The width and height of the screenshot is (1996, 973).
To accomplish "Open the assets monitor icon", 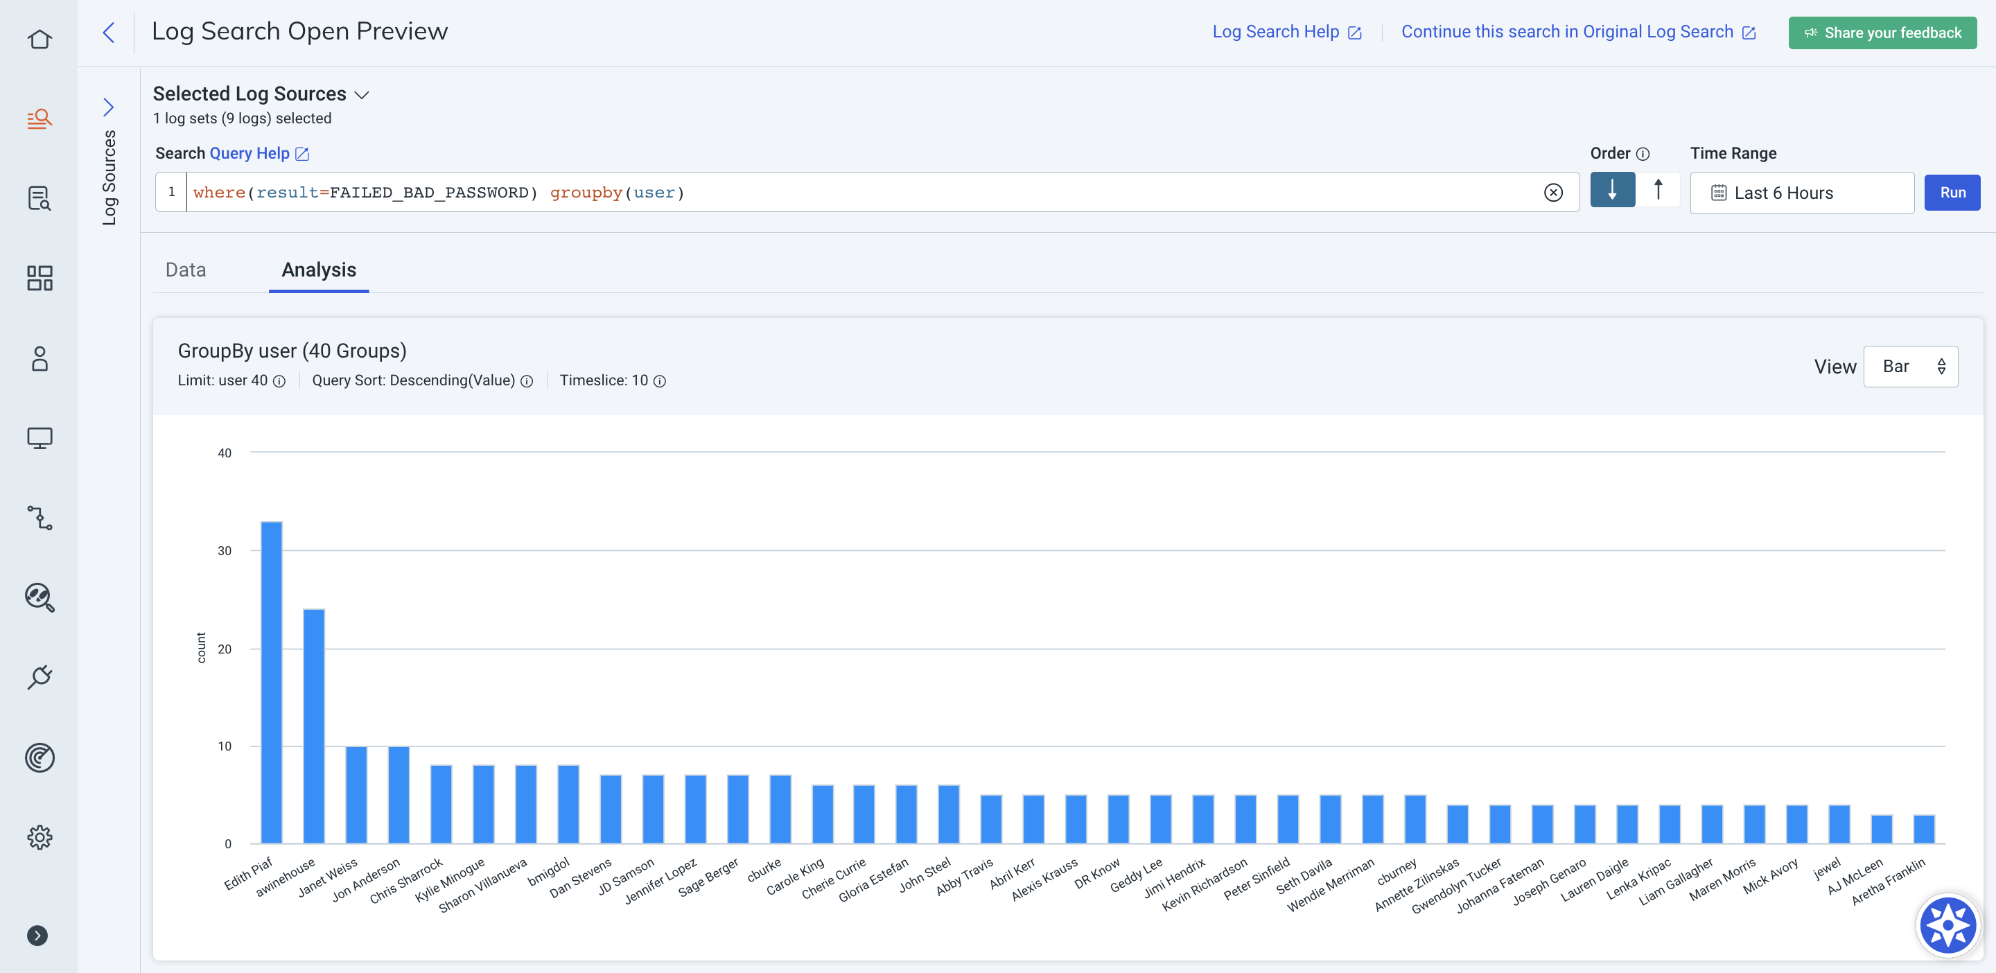I will tap(40, 439).
